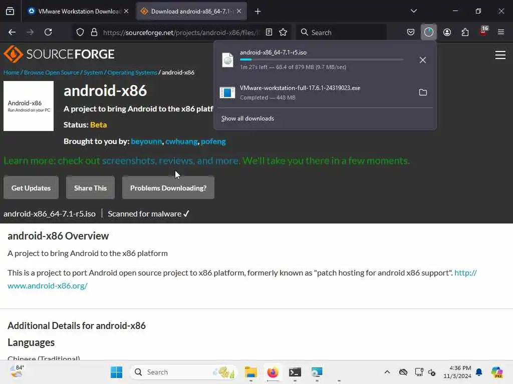The height and width of the screenshot is (384, 513).
Task: Click the android-x86 Overview heading
Action: coord(58,236)
